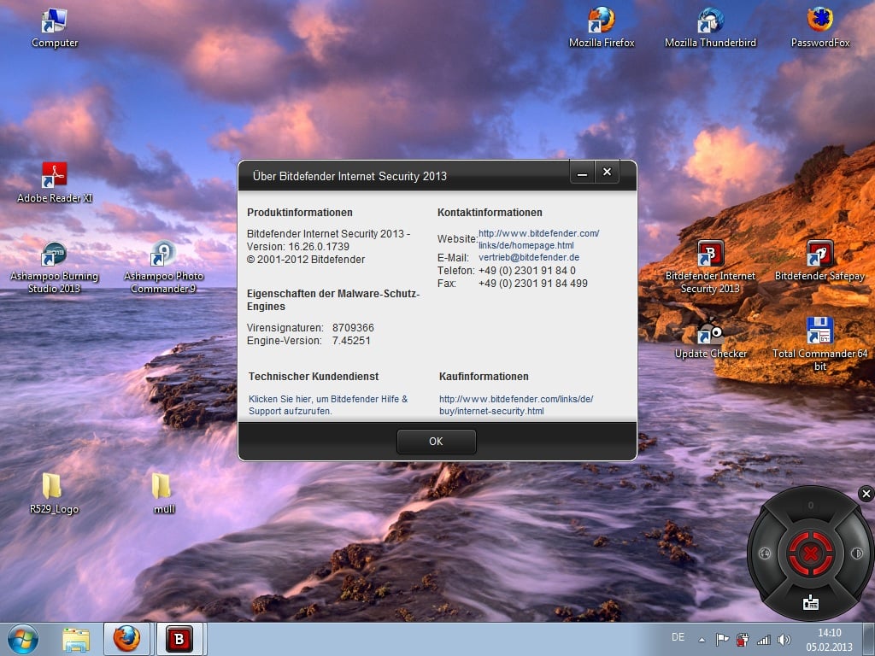The height and width of the screenshot is (656, 875).
Task: Select Ashampoo Photo Commander 9 icon
Action: click(x=163, y=267)
